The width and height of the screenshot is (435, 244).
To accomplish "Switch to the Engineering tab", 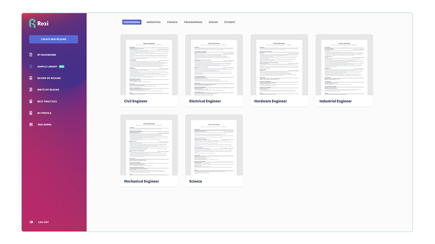I will point(132,22).
